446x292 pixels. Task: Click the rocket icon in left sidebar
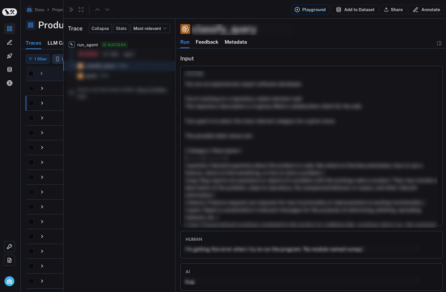coord(10,56)
